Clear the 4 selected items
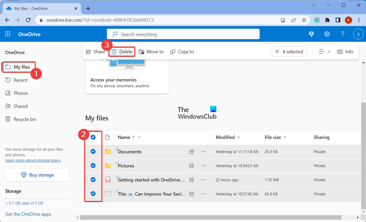This screenshot has width=366, height=222. point(289,52)
